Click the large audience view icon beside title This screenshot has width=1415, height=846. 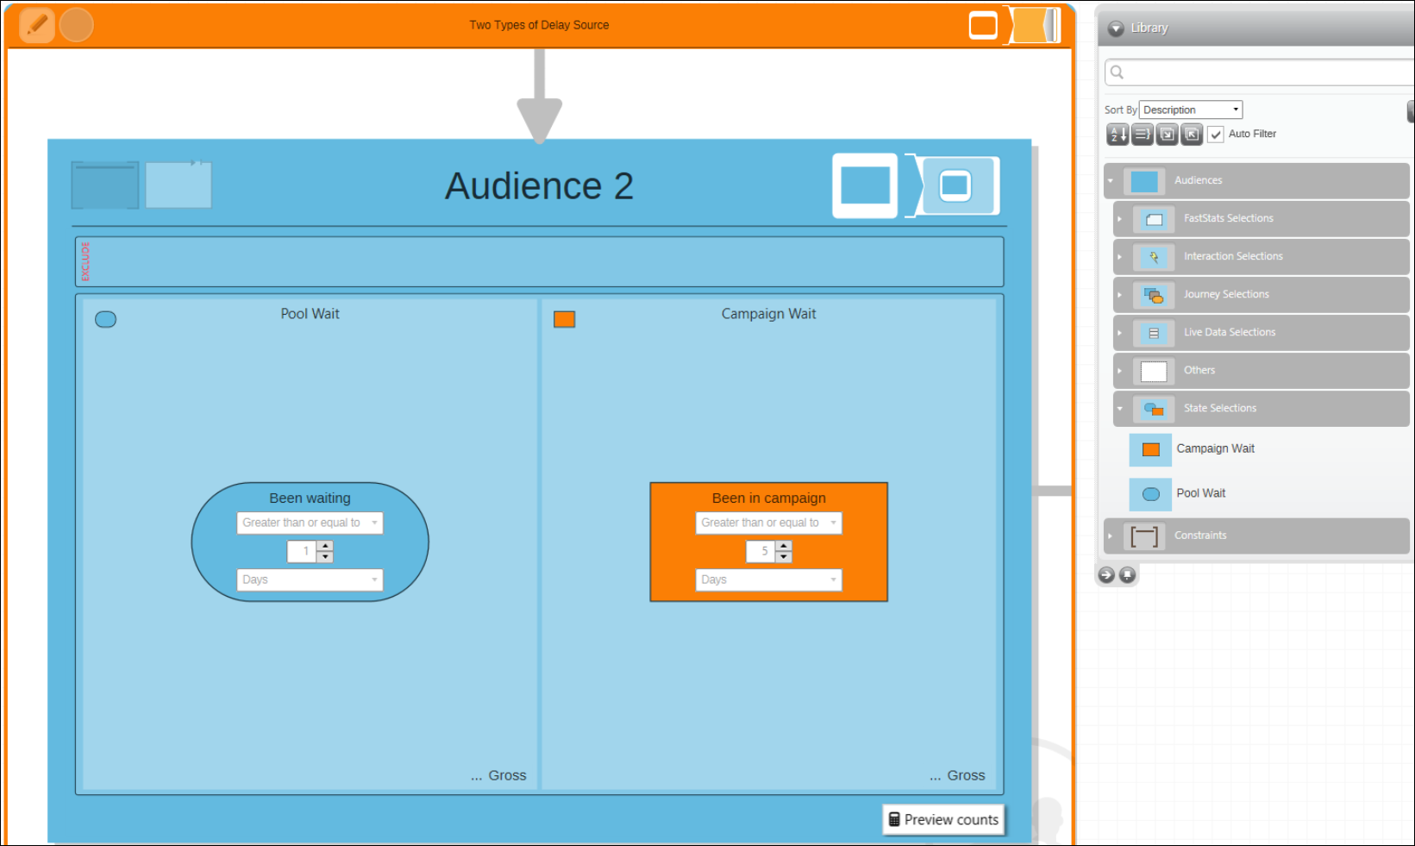(x=865, y=185)
